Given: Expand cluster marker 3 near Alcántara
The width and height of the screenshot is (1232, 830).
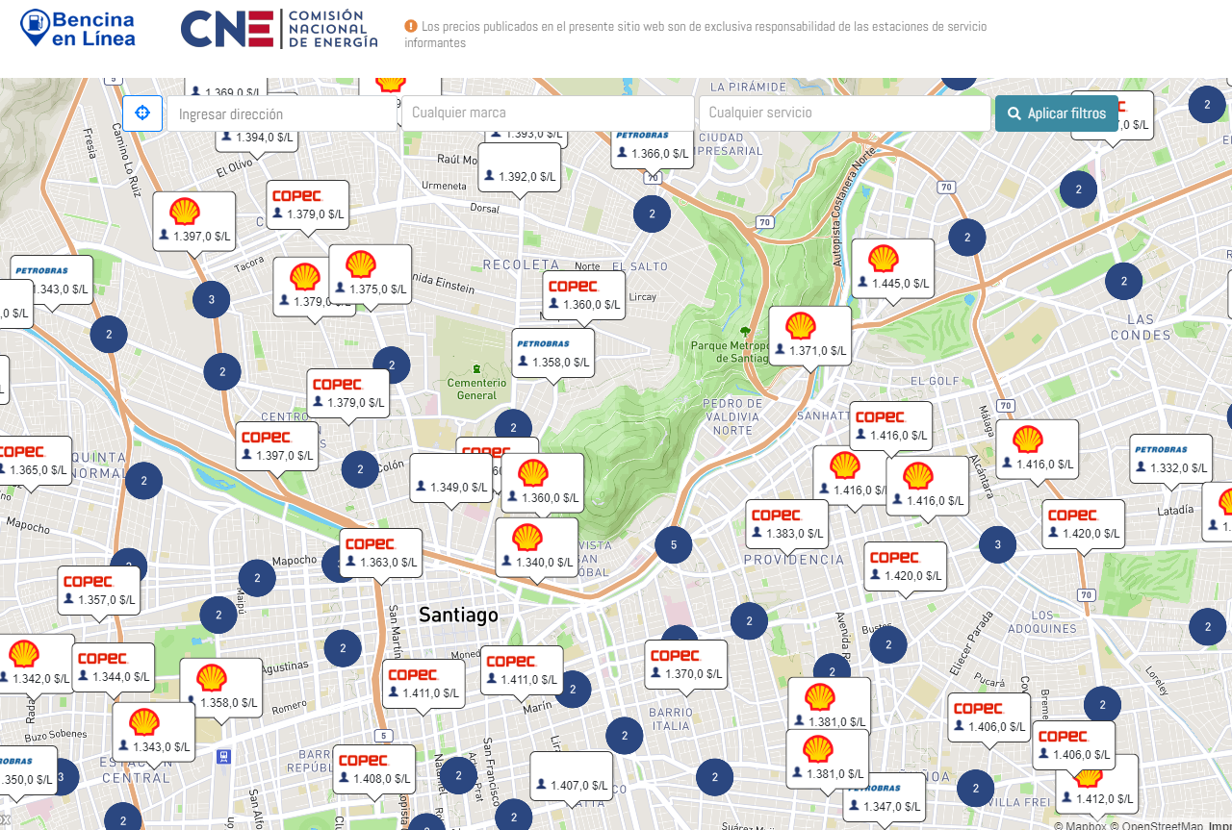Looking at the screenshot, I should click(998, 545).
